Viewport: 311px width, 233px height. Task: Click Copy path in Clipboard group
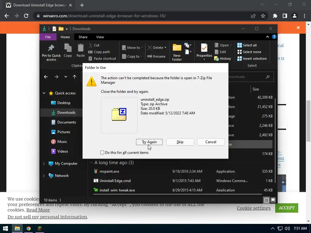[99, 52]
